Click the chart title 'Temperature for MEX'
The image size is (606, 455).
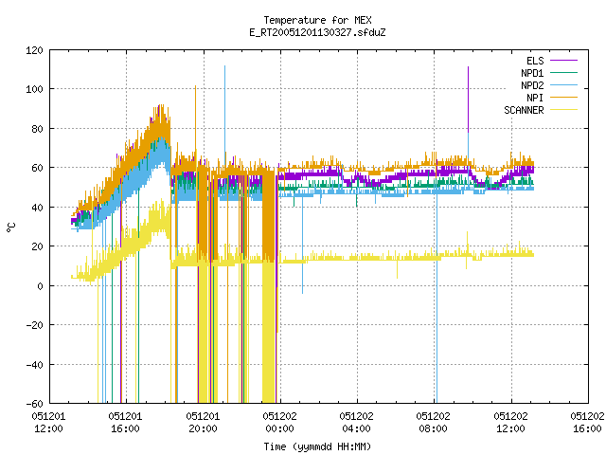pos(317,20)
